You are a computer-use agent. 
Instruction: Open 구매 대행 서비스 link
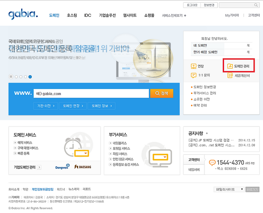(28, 148)
